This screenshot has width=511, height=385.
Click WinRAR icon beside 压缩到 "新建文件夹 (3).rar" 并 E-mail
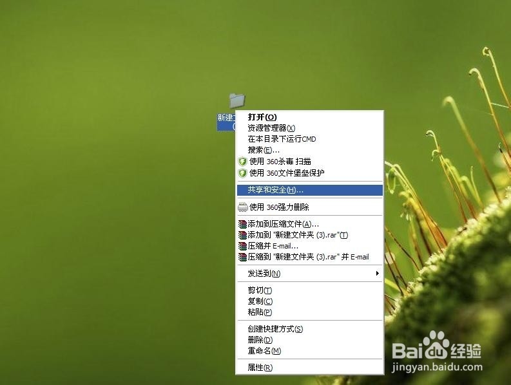(x=242, y=257)
